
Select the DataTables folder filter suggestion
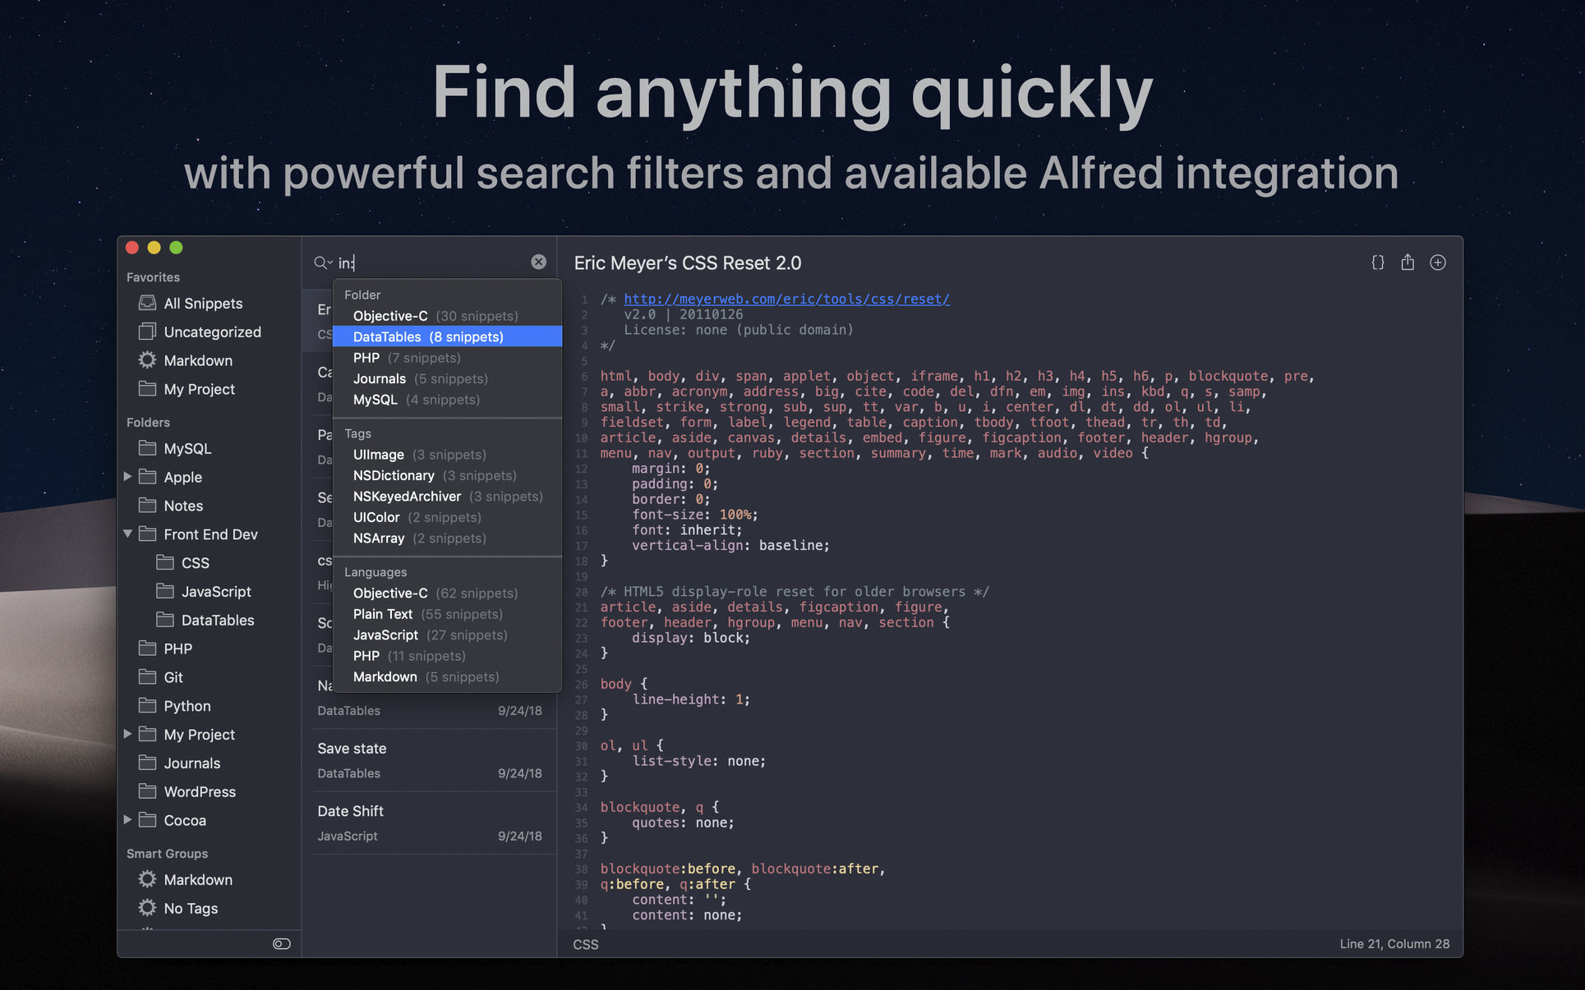click(427, 337)
